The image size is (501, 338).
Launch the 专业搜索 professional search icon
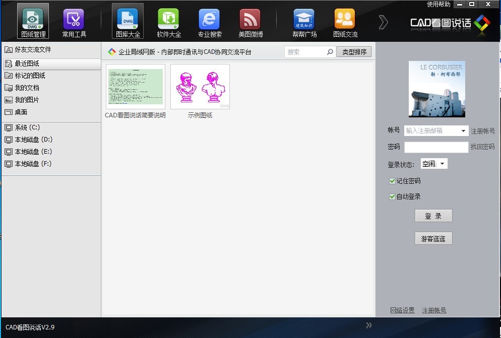pos(209,20)
